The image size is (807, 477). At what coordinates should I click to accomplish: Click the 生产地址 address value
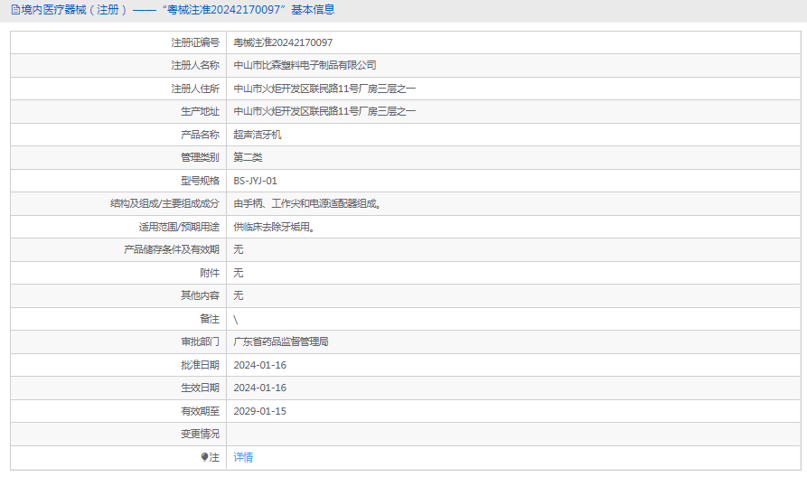click(324, 111)
